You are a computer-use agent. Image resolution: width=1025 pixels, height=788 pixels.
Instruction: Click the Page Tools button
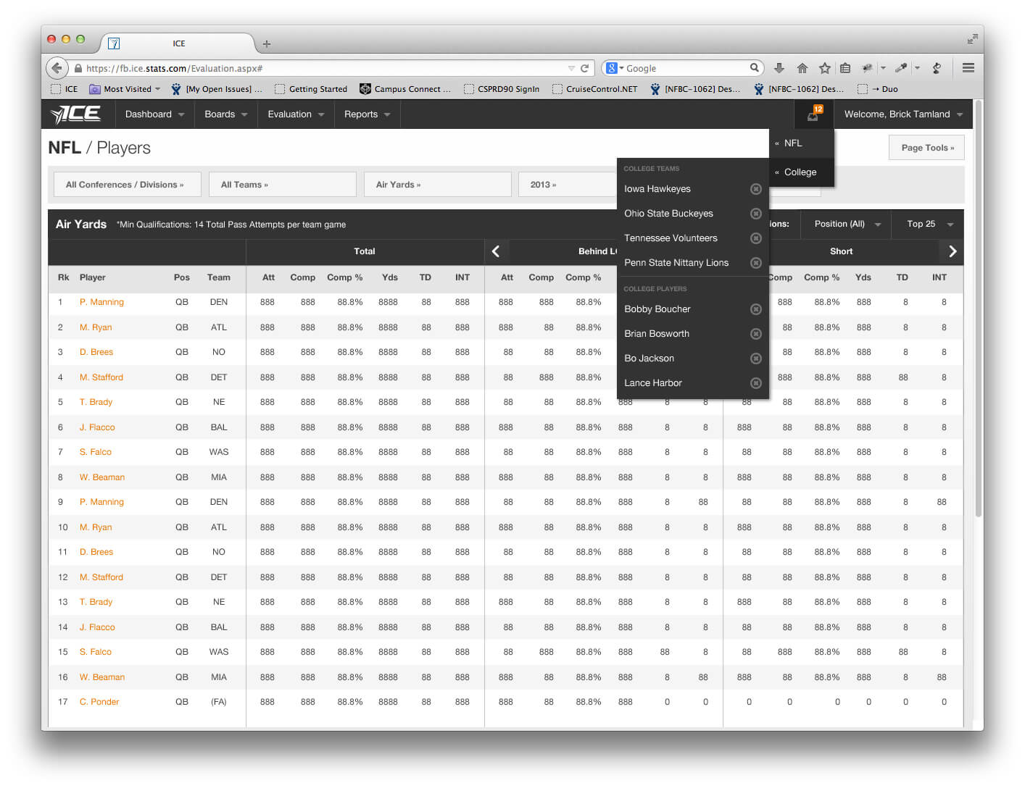pyautogui.click(x=926, y=148)
